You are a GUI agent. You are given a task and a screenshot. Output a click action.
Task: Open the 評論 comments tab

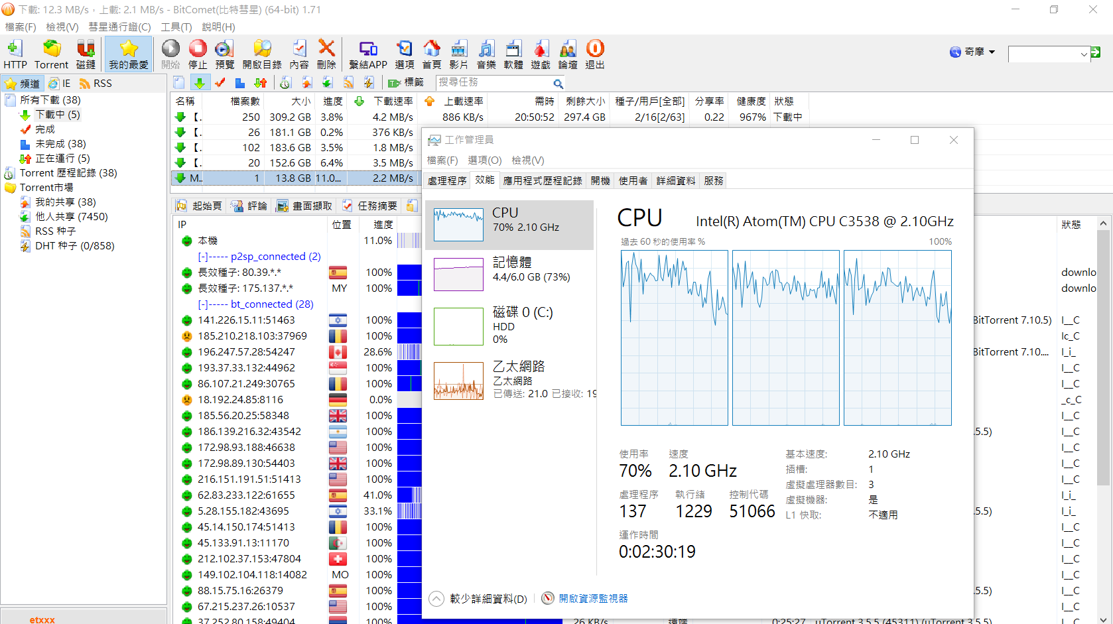249,206
